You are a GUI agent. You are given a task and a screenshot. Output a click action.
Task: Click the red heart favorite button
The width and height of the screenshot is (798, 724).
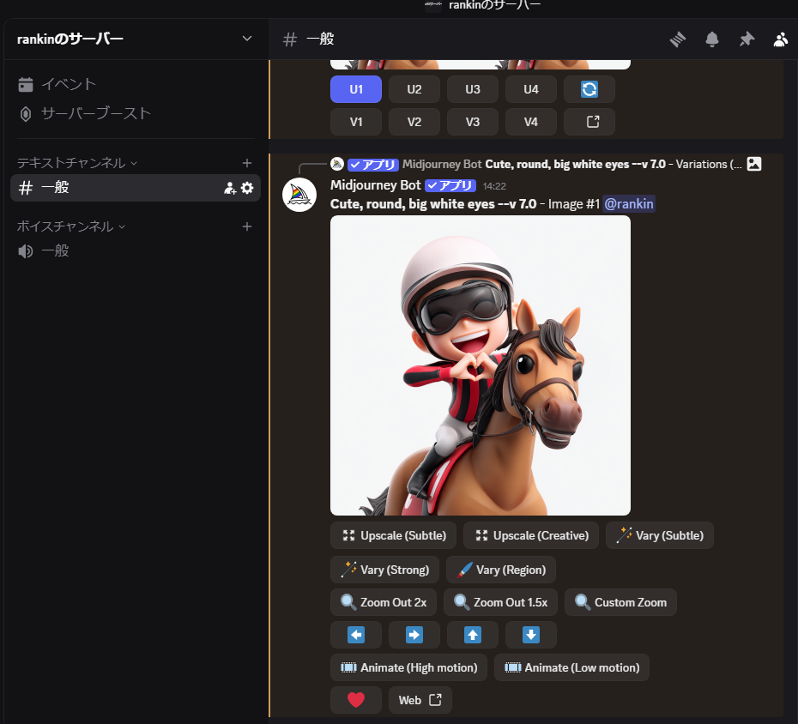tap(356, 700)
